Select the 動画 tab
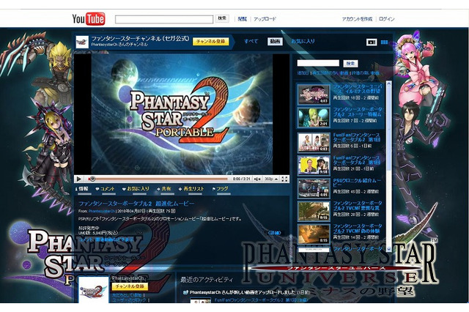 tap(275, 41)
